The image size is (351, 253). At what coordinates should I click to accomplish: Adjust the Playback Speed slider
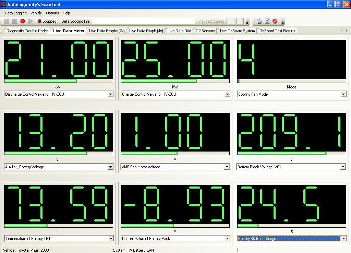[235, 21]
